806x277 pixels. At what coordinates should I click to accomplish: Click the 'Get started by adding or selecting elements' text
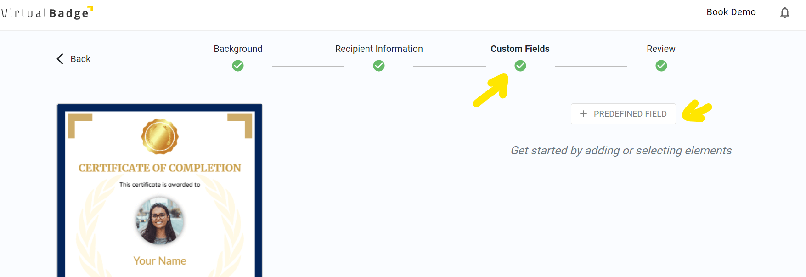click(621, 150)
